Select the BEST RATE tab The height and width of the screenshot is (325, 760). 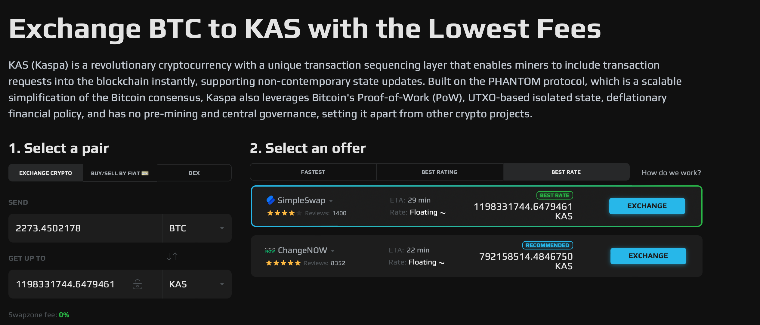pyautogui.click(x=567, y=172)
